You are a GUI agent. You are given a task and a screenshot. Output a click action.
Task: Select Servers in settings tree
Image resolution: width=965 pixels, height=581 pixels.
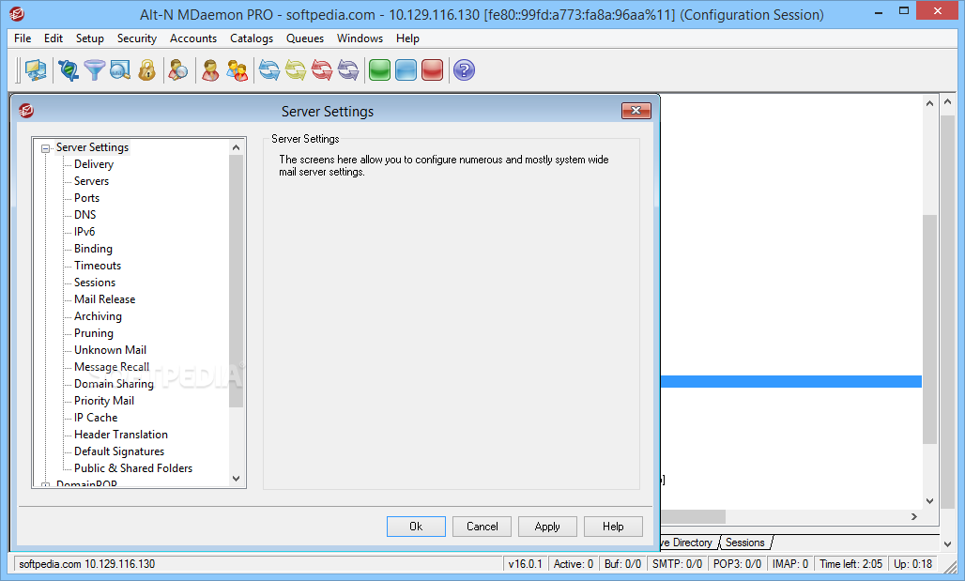91,181
